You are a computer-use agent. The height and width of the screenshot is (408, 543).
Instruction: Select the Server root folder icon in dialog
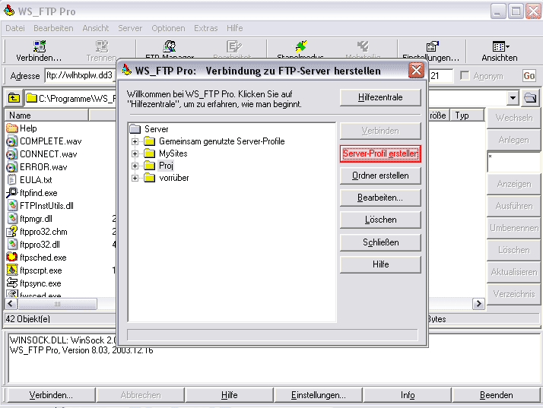pos(135,129)
